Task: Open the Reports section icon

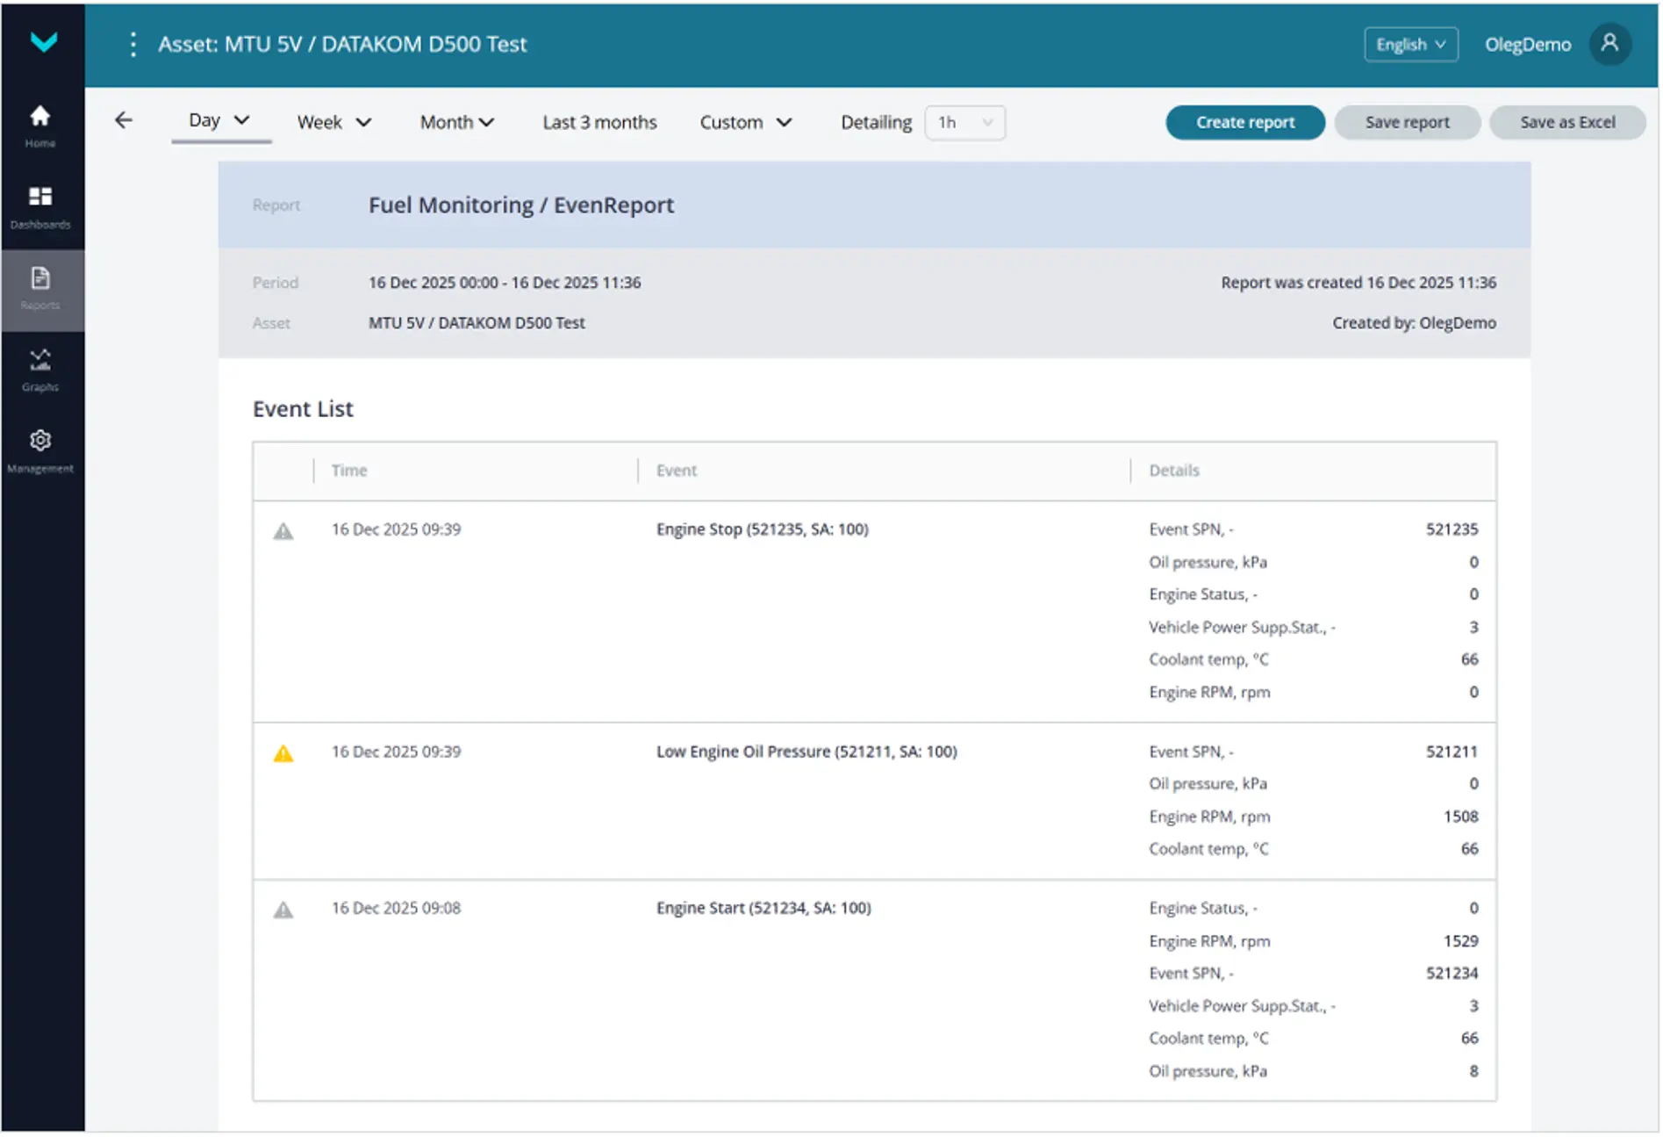Action: [40, 279]
